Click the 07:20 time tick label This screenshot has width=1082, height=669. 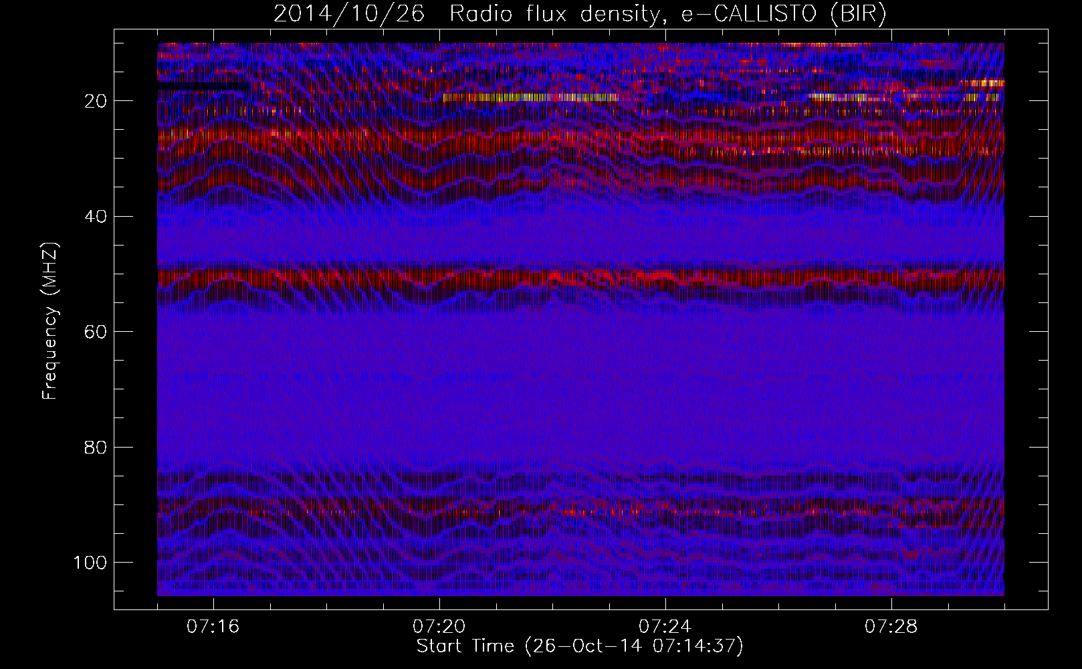[x=439, y=627]
